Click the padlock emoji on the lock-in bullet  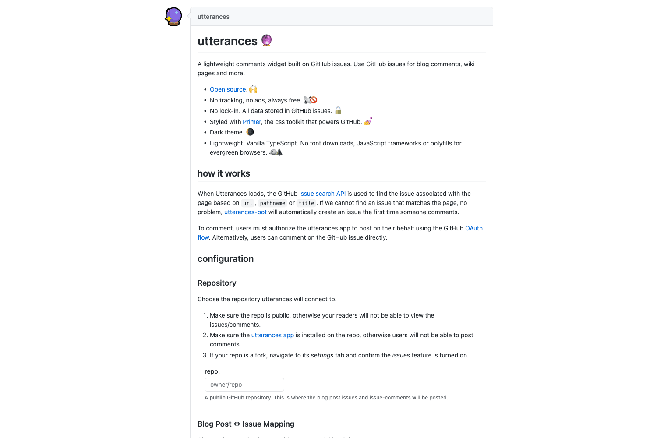(338, 110)
